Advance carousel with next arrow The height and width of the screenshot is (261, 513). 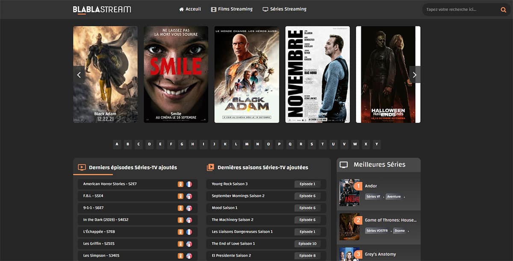pos(415,75)
